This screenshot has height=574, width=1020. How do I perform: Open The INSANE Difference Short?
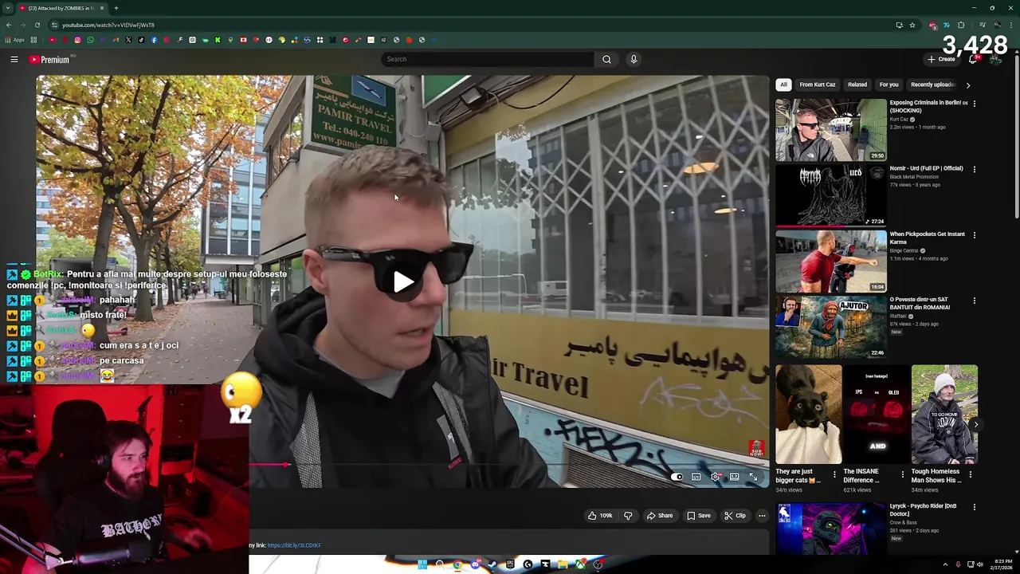tap(877, 415)
